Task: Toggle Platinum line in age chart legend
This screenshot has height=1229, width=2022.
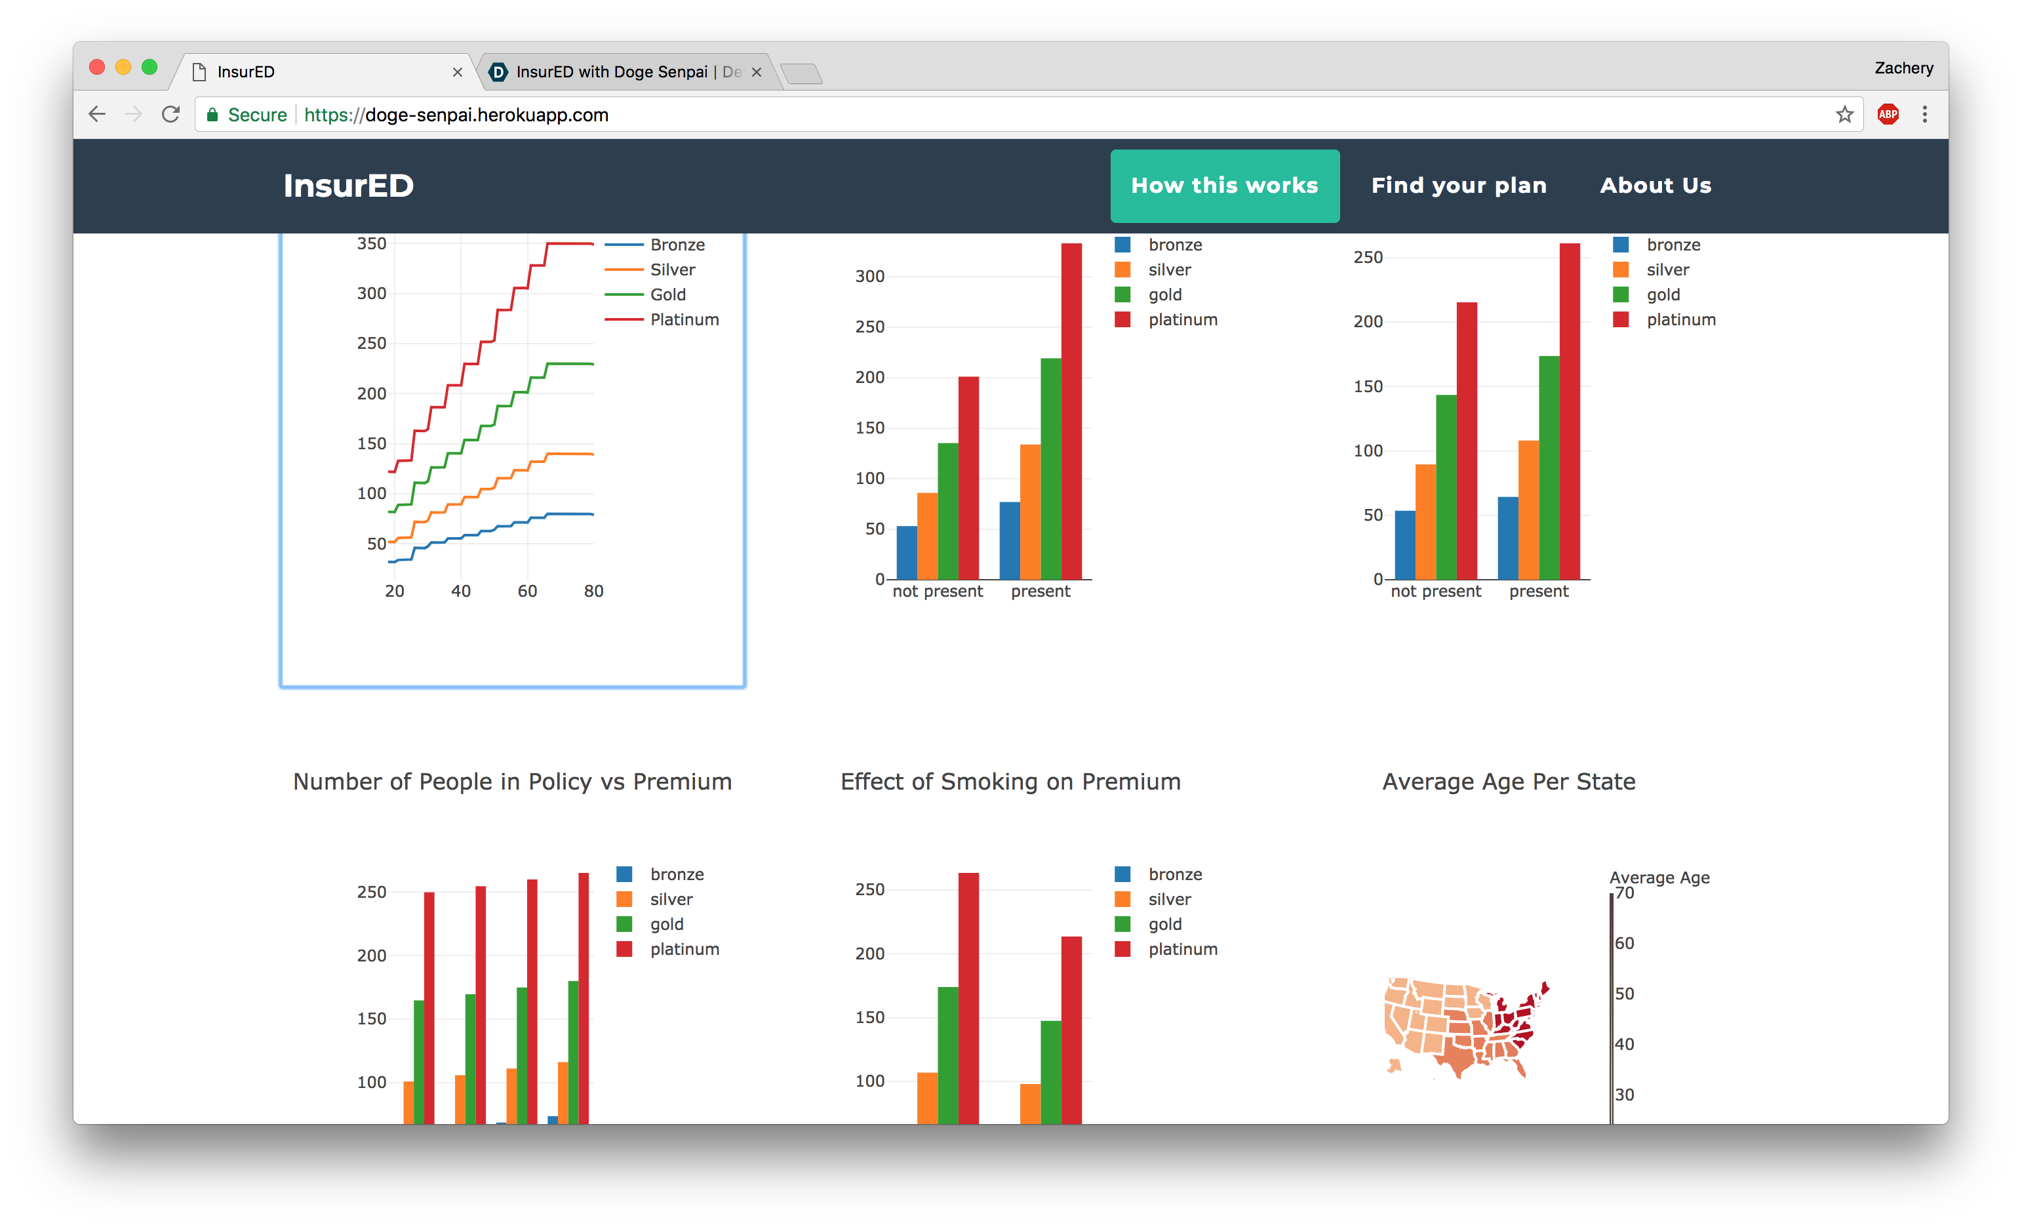Action: 684,319
